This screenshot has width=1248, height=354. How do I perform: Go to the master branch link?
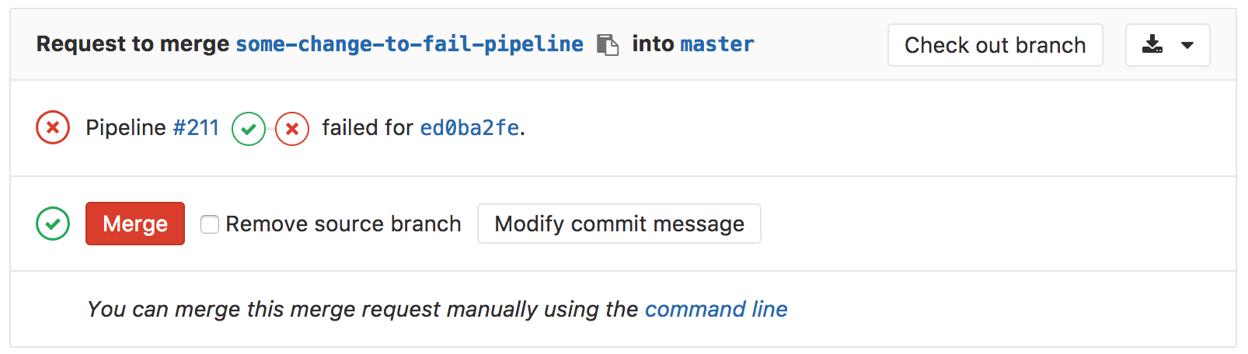point(716,44)
